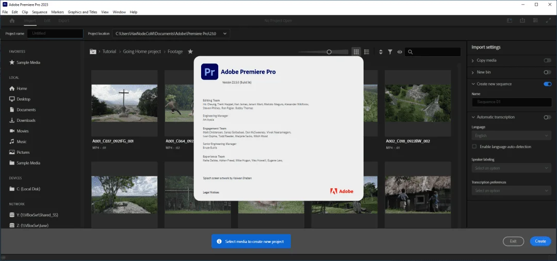Open the Clip menu
The image size is (557, 261).
pos(25,12)
